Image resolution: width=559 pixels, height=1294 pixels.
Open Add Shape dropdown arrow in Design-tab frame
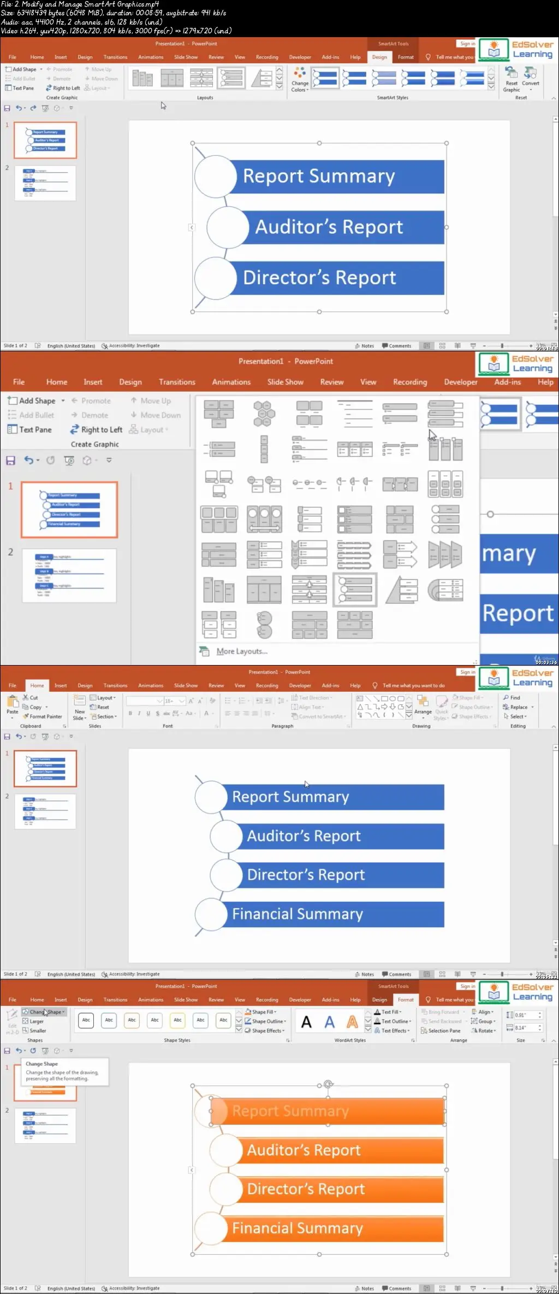tap(41, 69)
